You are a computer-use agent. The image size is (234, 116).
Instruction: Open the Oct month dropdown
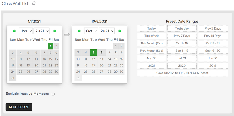91,31
